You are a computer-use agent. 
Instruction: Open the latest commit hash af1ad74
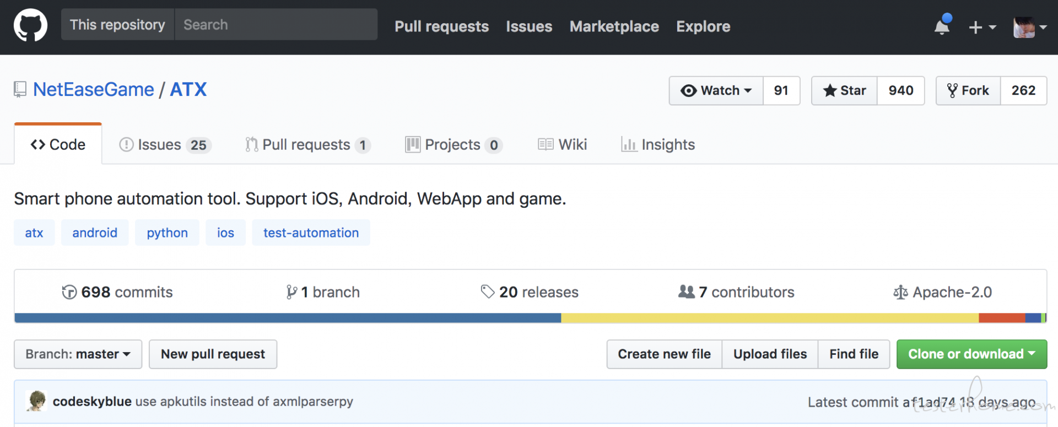point(929,402)
